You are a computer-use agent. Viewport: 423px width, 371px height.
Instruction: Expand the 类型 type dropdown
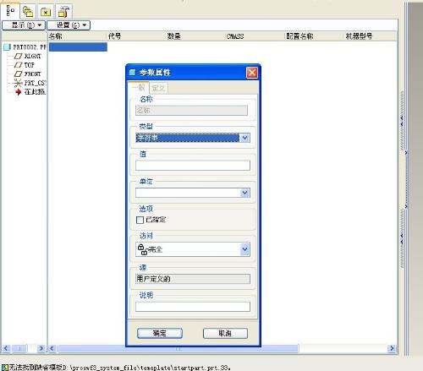click(244, 138)
